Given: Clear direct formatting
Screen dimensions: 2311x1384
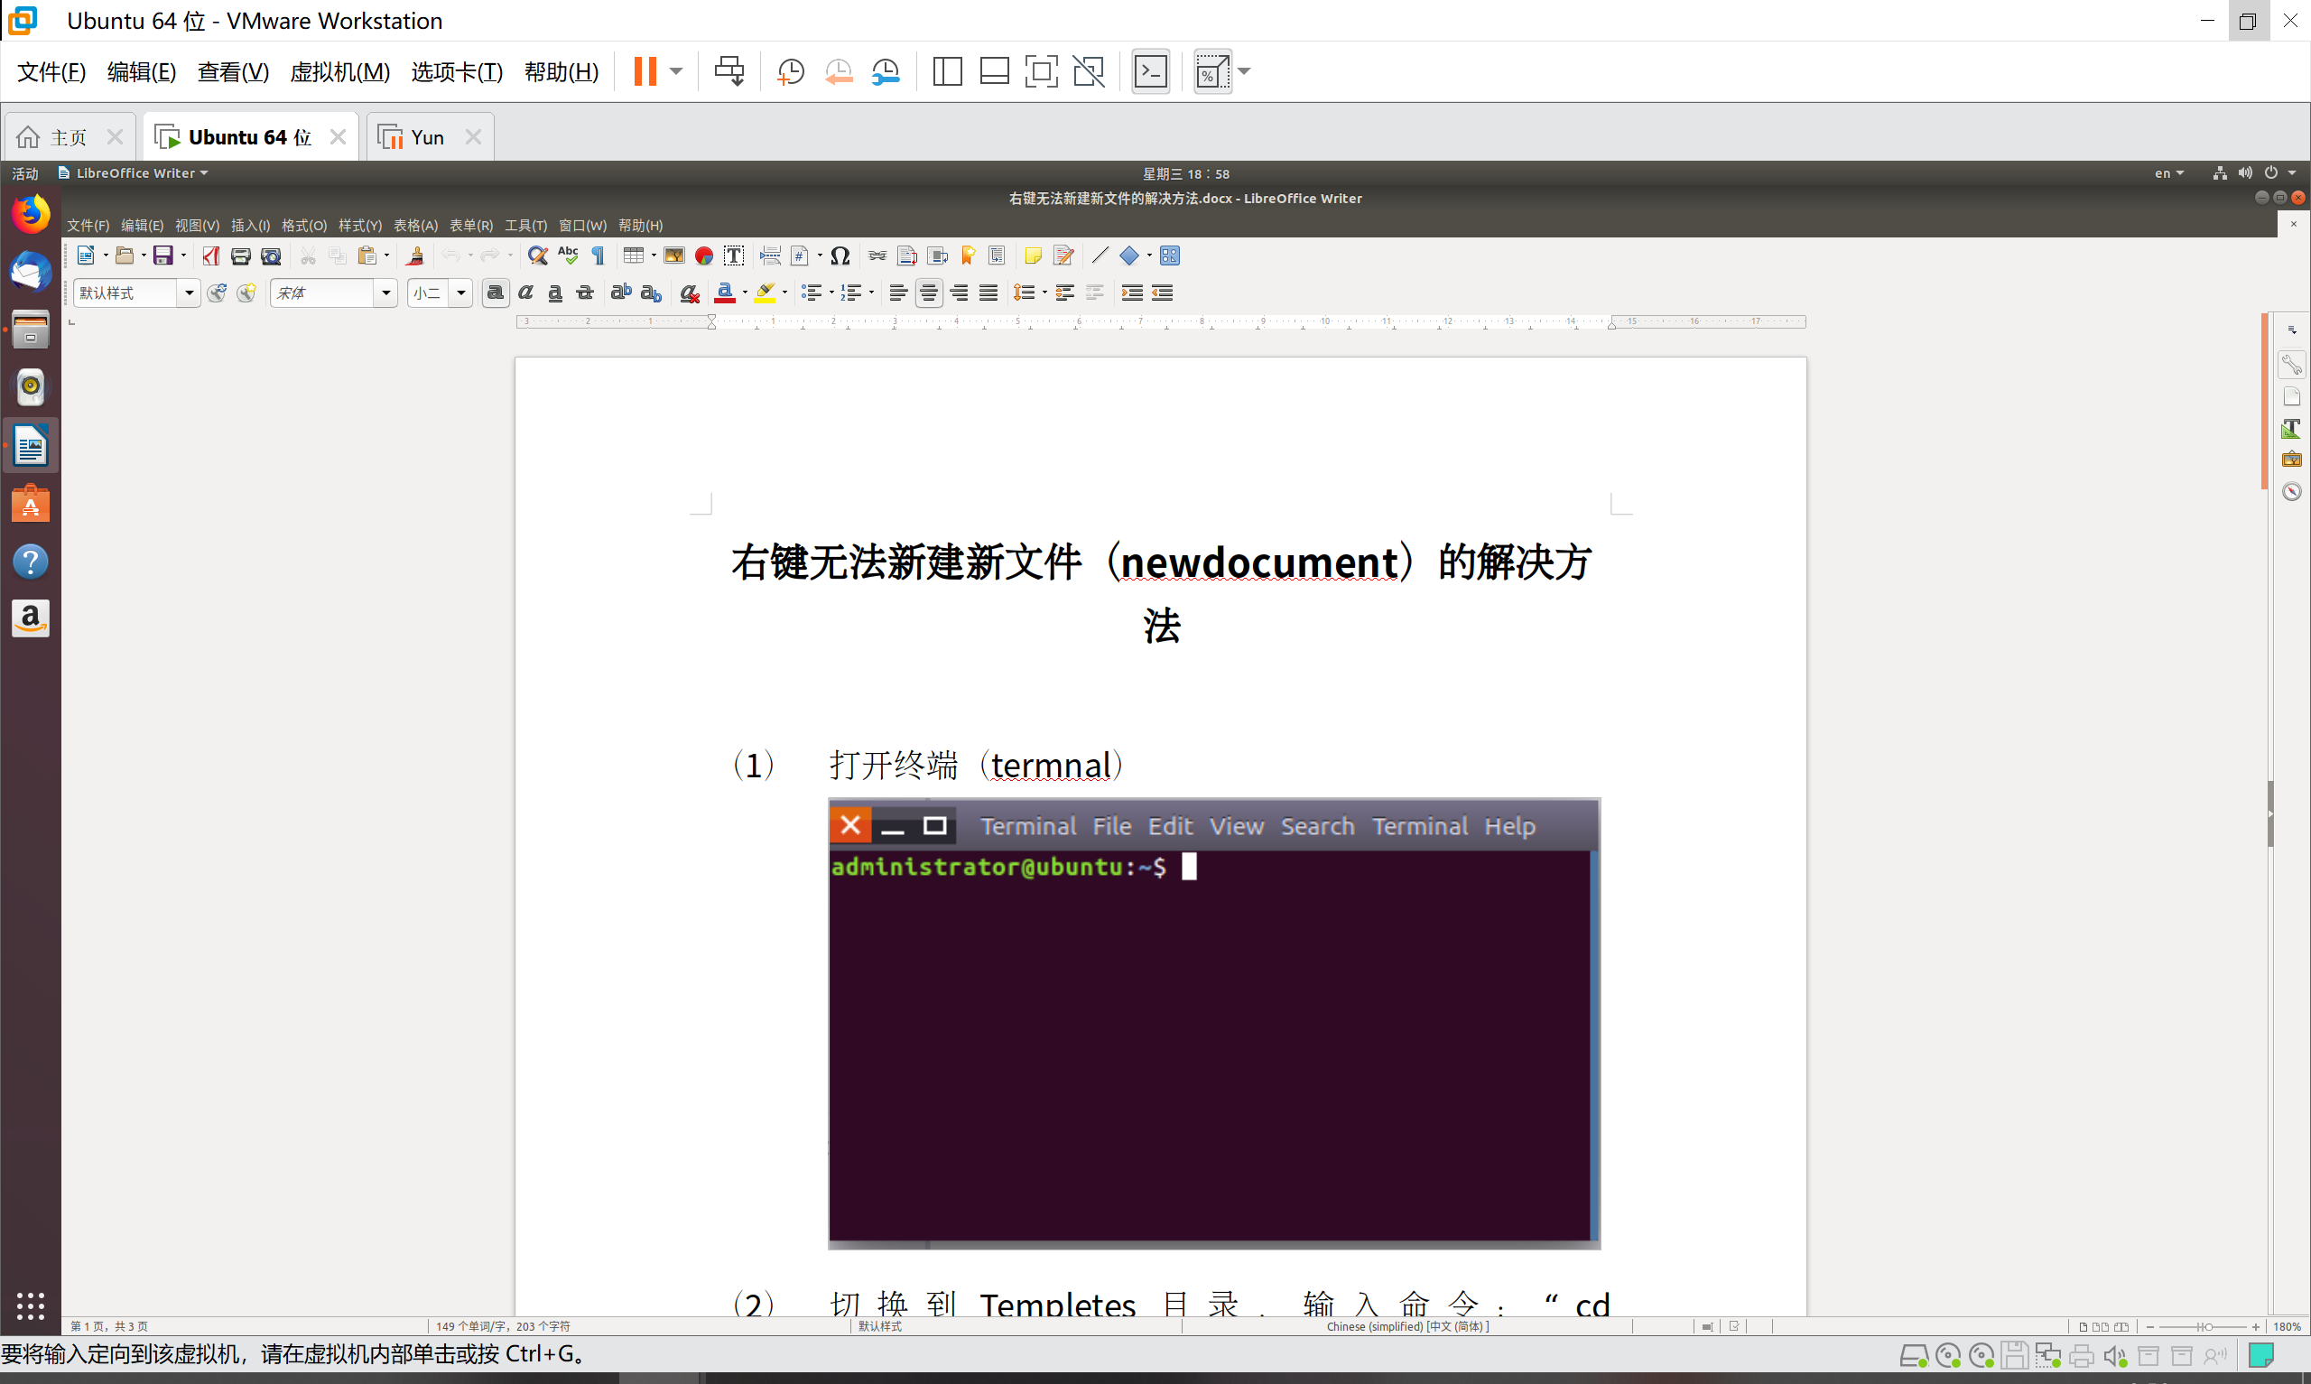Looking at the screenshot, I should point(690,293).
